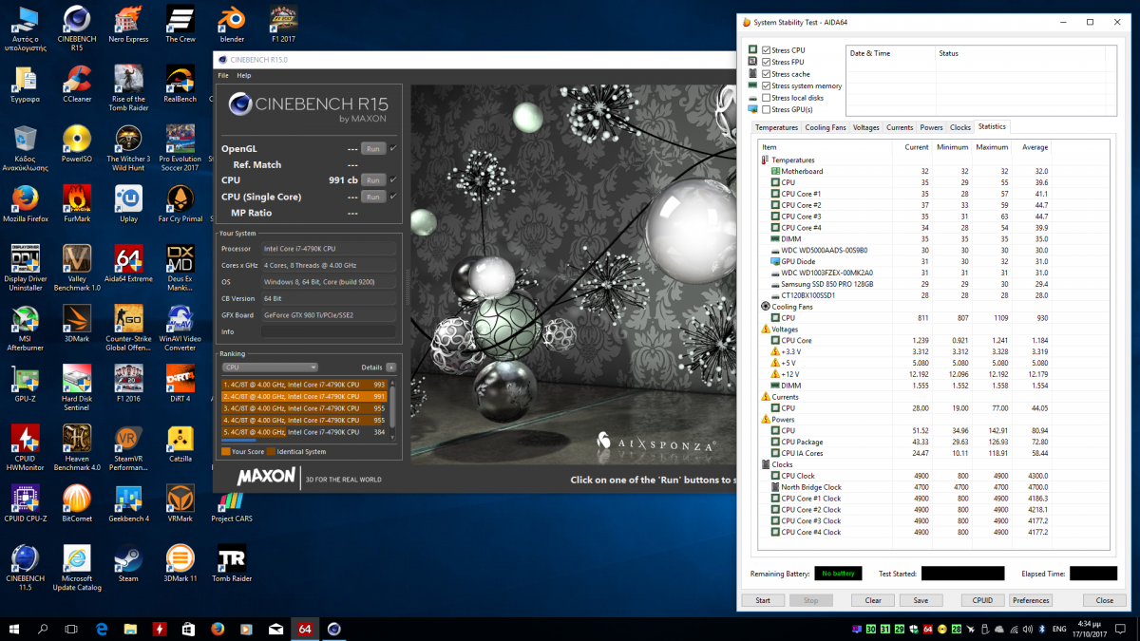Click the Info field in Cinebench
The image size is (1140, 641).
[329, 331]
